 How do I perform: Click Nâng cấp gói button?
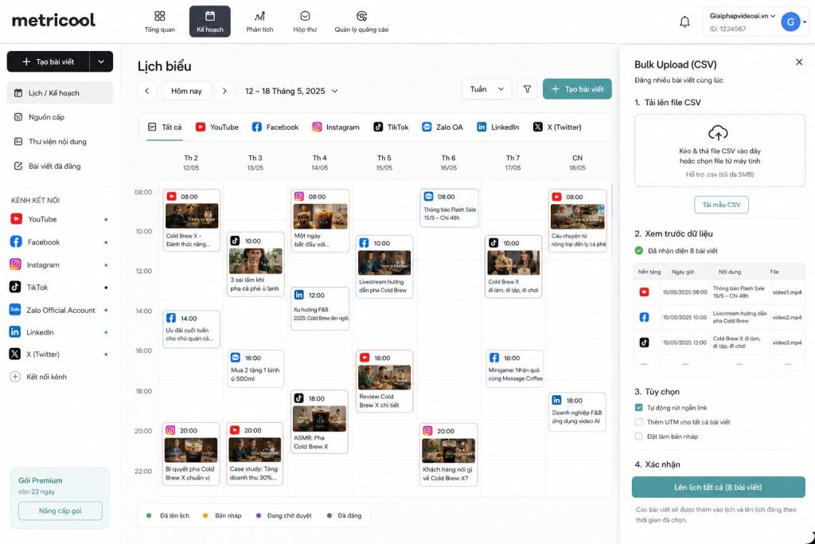click(60, 511)
